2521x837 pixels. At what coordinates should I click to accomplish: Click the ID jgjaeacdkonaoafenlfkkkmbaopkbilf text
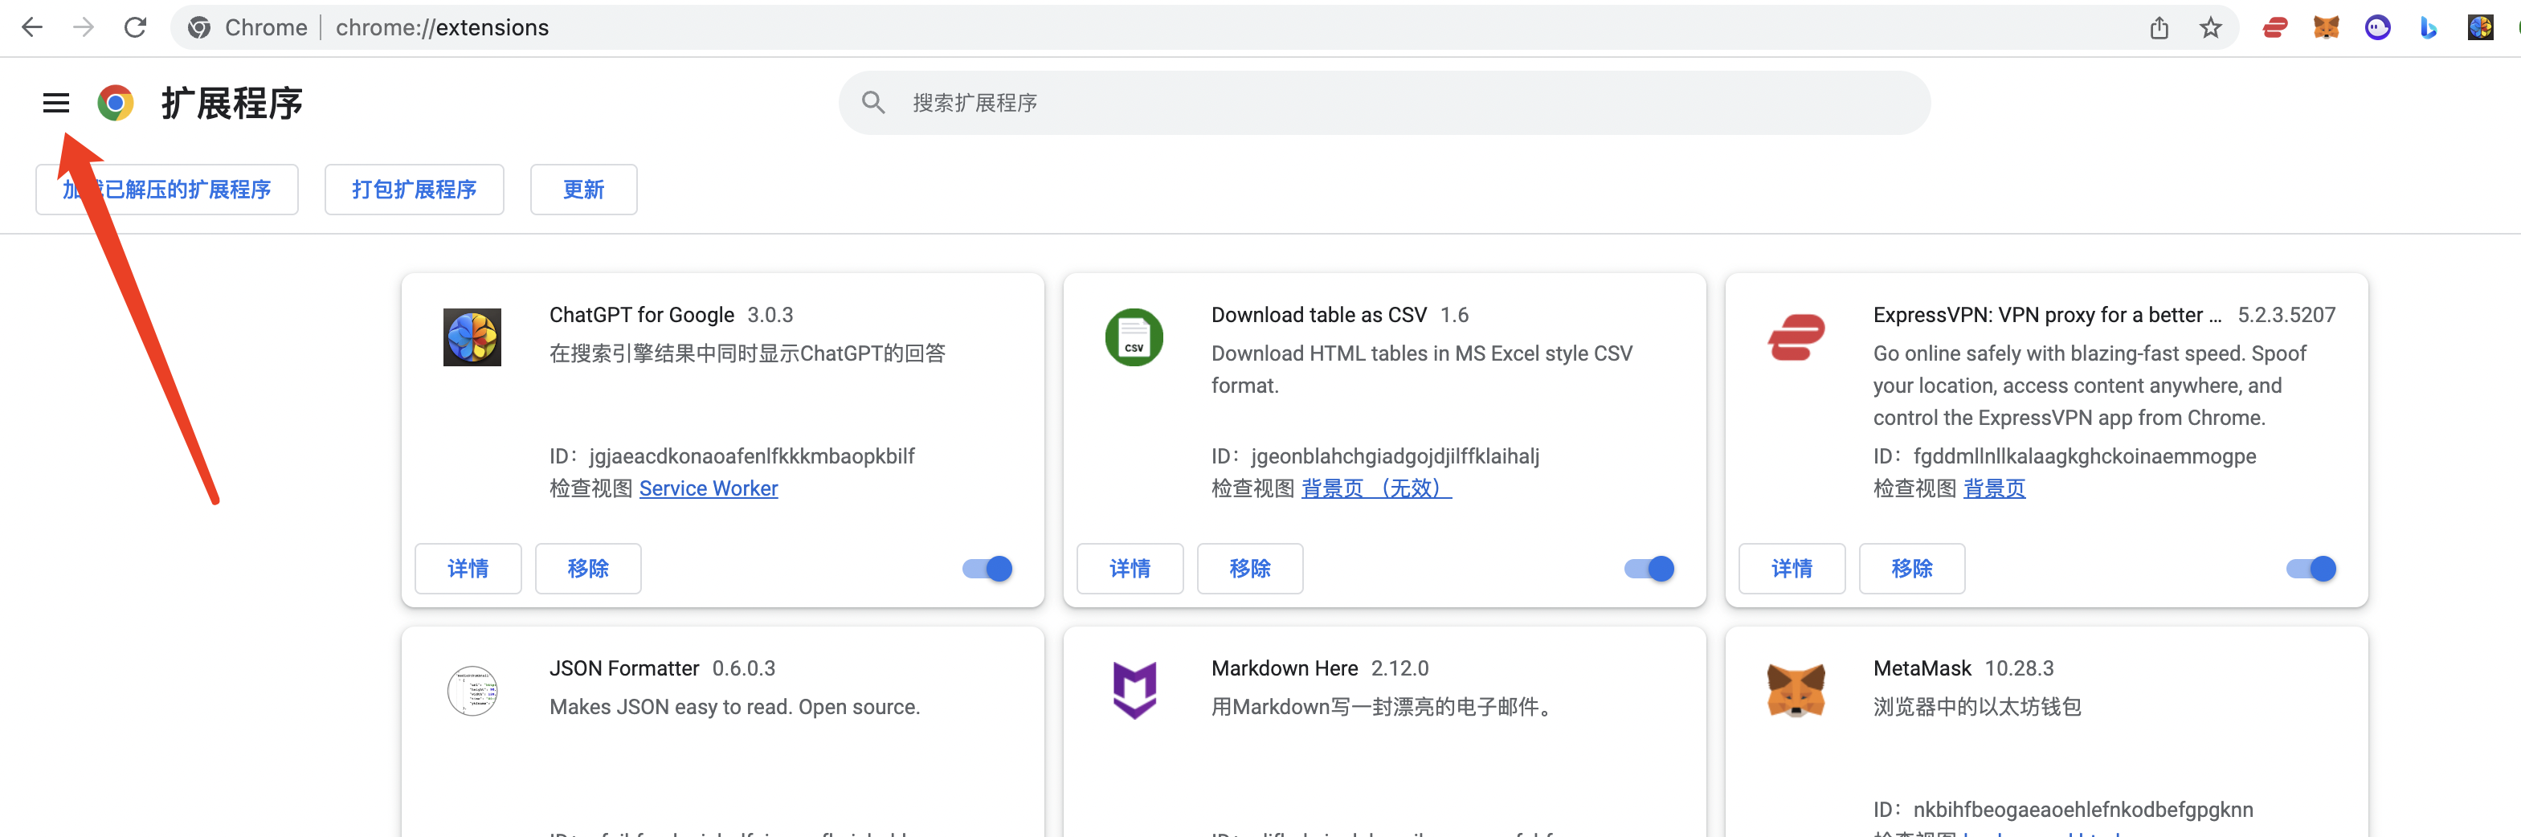(x=731, y=456)
